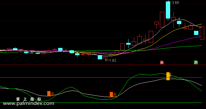Click the first orange 买 buy signal
Image resolution: width=206 pixels, height=109 pixels.
click(x=49, y=94)
